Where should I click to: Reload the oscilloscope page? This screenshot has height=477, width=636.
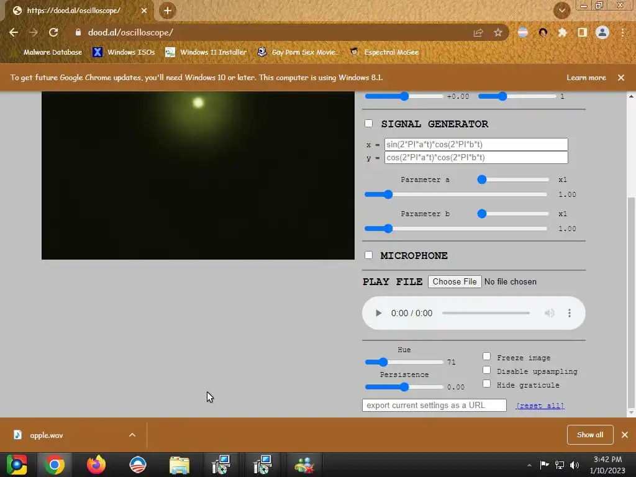pyautogui.click(x=53, y=32)
